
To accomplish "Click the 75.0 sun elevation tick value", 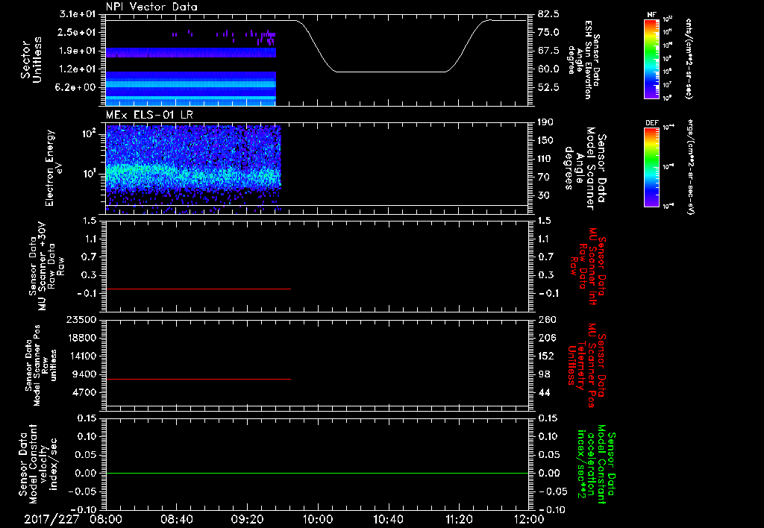I will pyautogui.click(x=549, y=32).
